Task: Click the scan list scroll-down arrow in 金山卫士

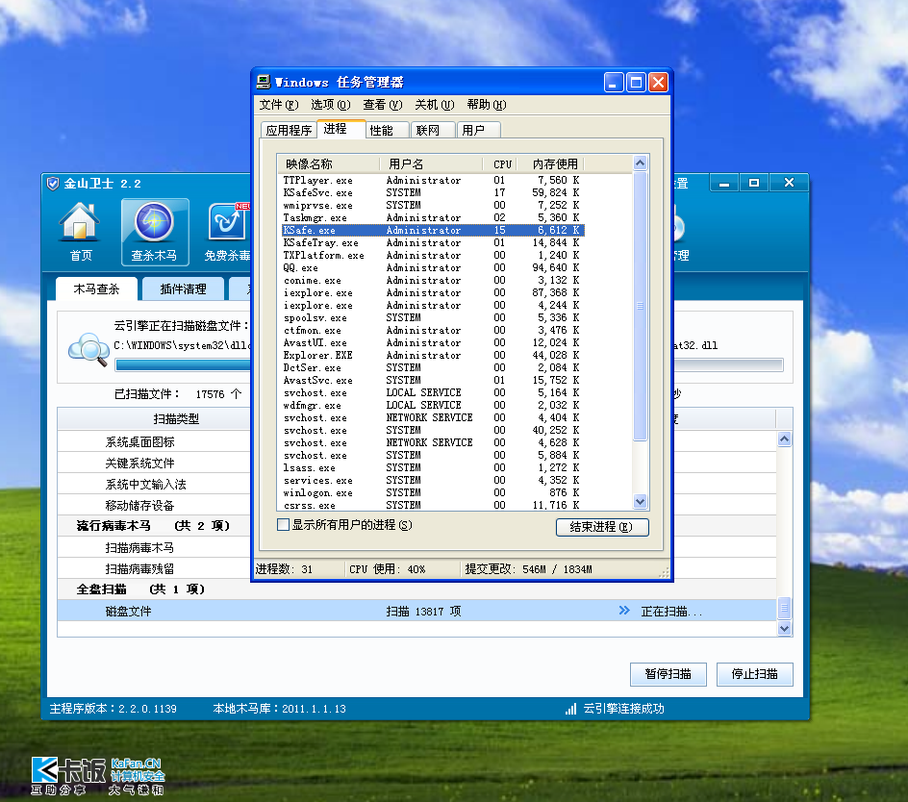Action: click(785, 628)
